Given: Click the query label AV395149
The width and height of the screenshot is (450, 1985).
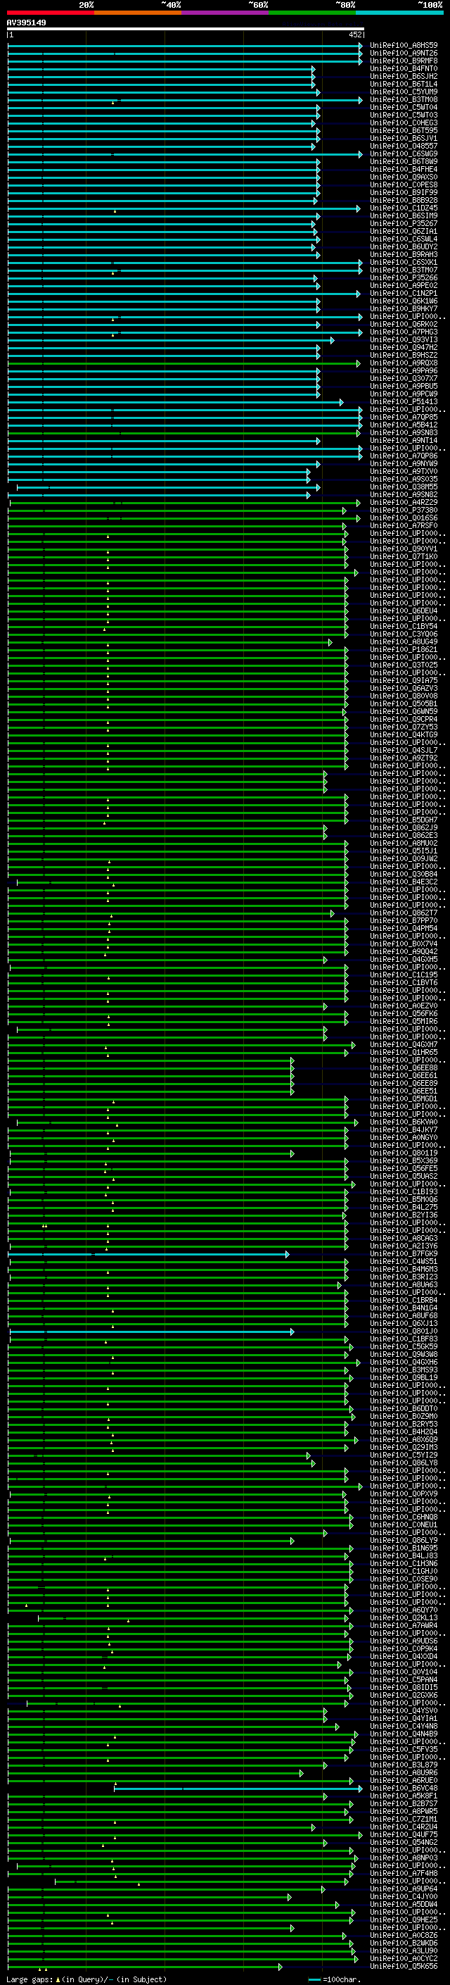Looking at the screenshot, I should point(26,23).
